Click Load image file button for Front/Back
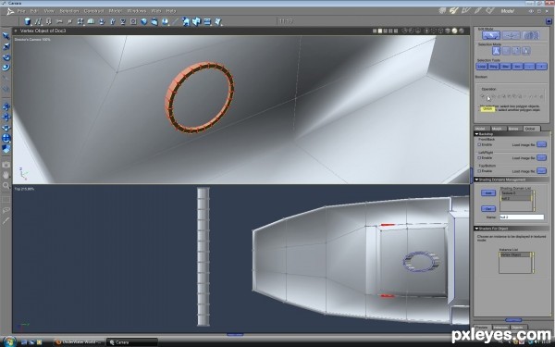Image resolution: width=555 pixels, height=347 pixels. 541,144
